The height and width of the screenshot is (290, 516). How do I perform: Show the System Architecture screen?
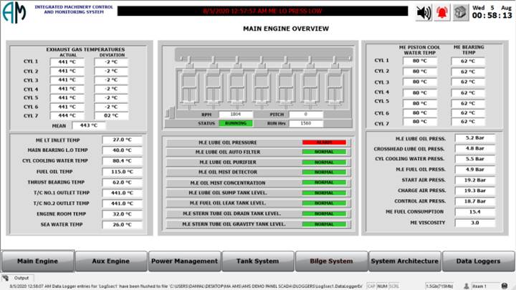pyautogui.click(x=403, y=261)
